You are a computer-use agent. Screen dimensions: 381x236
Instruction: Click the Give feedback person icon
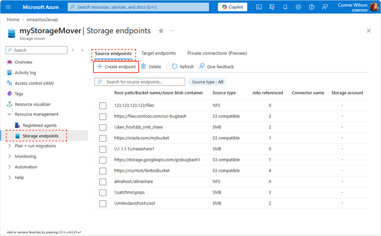point(201,66)
